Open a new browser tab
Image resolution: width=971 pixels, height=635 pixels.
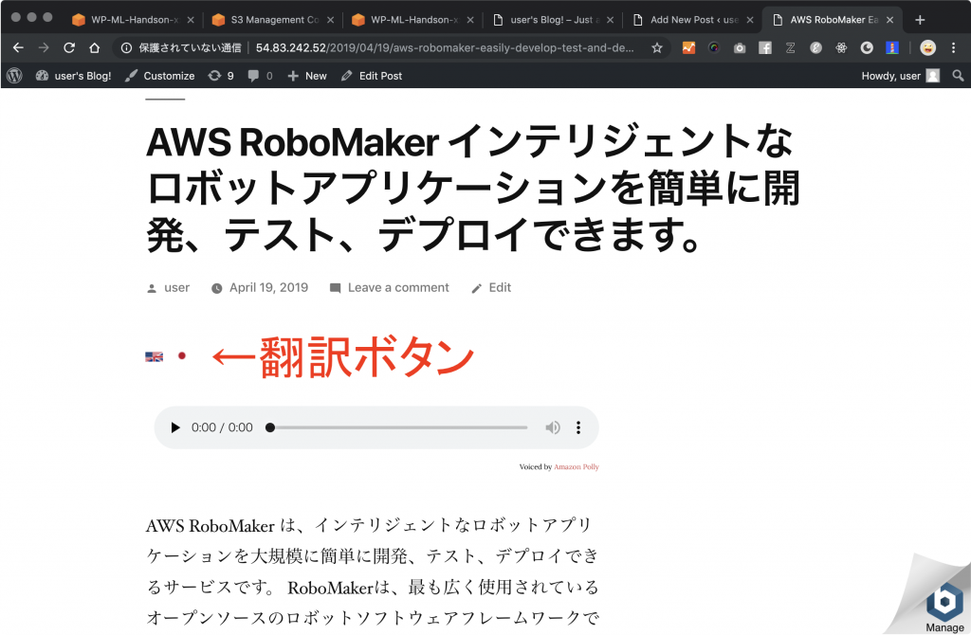pyautogui.click(x=920, y=20)
